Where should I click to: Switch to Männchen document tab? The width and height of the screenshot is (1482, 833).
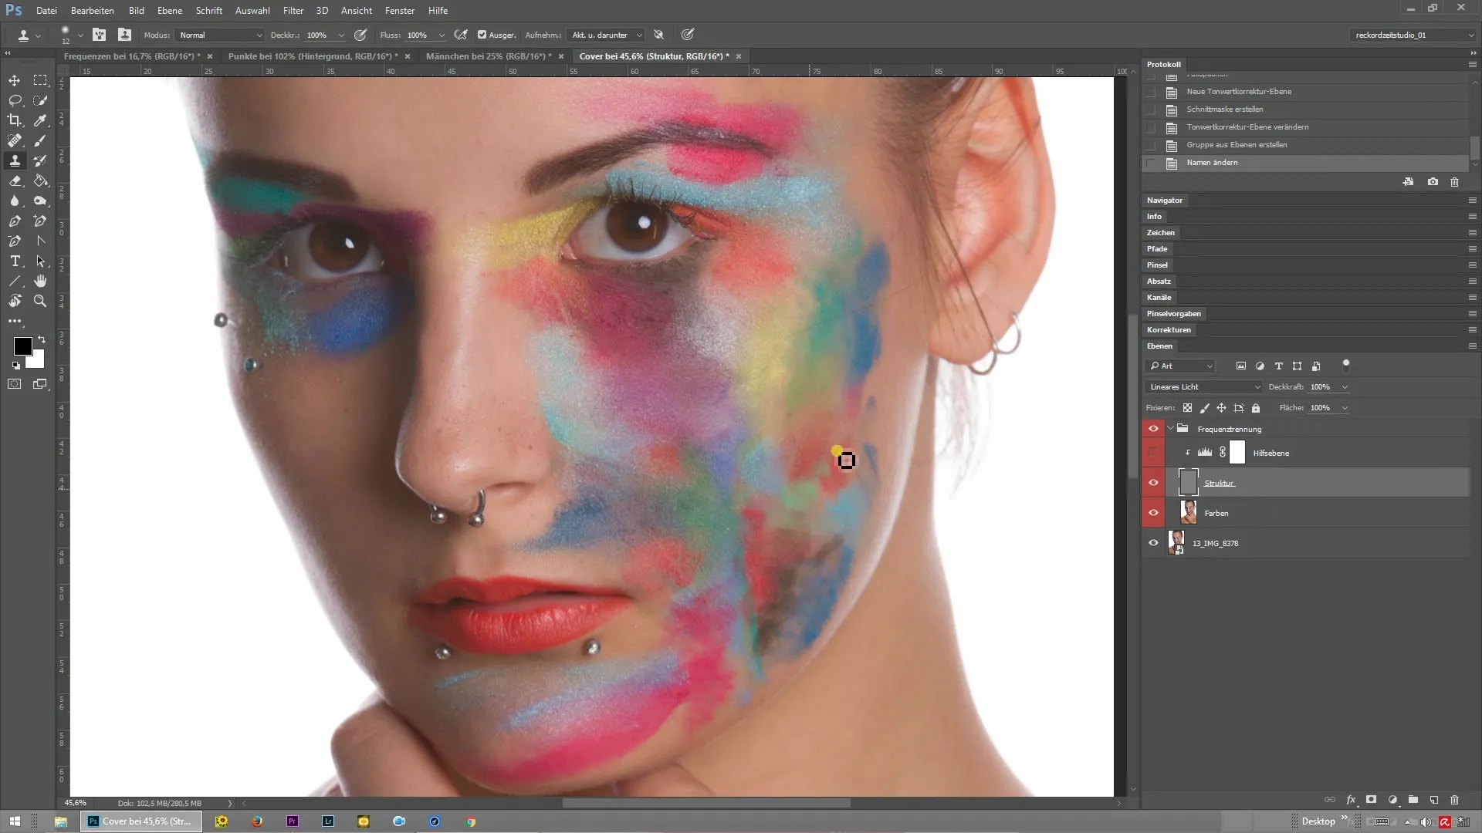tap(489, 56)
